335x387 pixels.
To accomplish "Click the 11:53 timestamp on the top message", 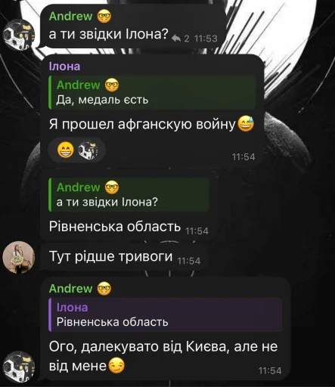I will [x=206, y=39].
